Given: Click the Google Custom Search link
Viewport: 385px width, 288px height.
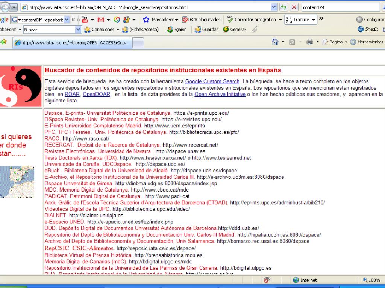Looking at the screenshot, I should pos(212,81).
